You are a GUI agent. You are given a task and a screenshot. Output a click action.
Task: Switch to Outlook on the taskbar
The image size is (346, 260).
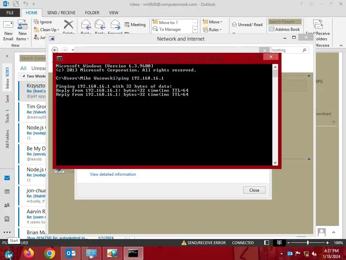[71, 253]
